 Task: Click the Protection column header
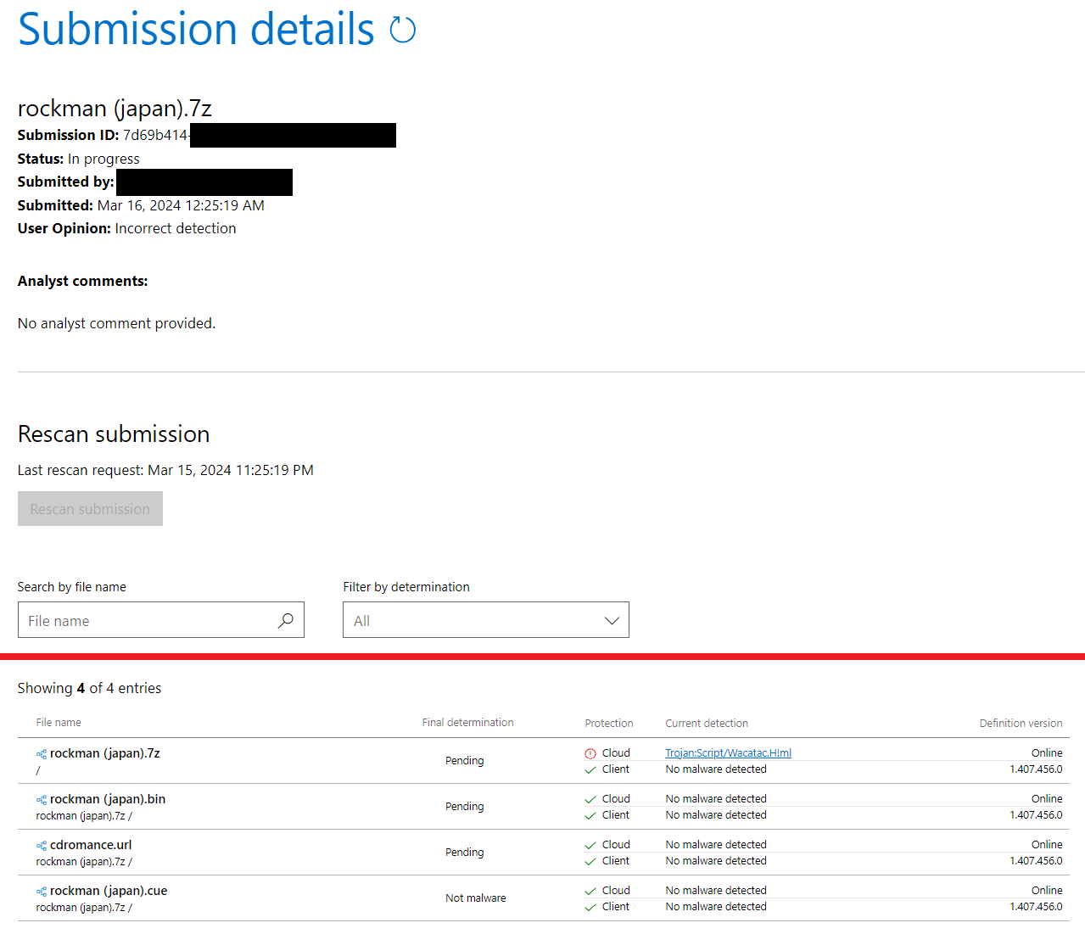click(x=608, y=724)
